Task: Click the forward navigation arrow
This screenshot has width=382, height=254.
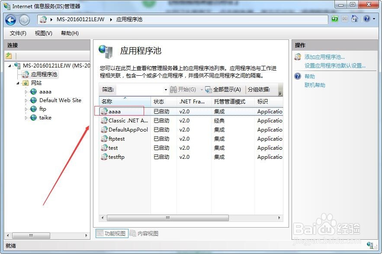Action: point(24,20)
